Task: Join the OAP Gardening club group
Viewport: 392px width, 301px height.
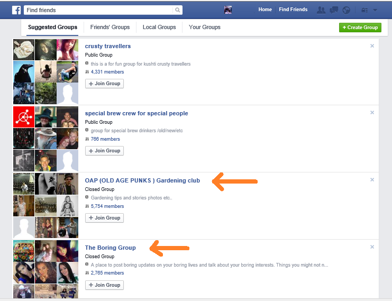Action: [x=105, y=218]
